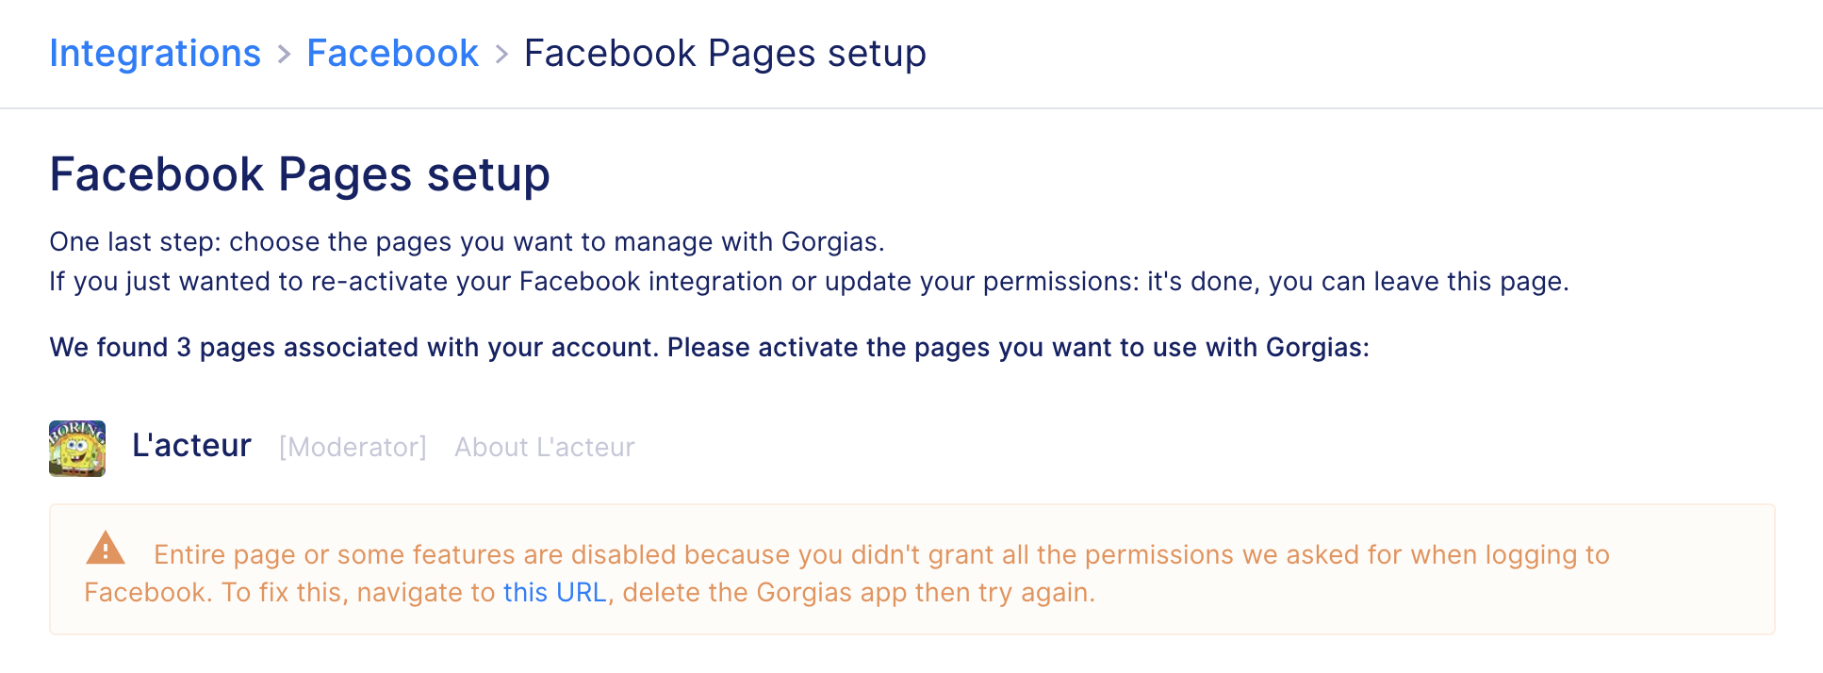
Task: Click the L'acteur page name
Action: coord(191,445)
